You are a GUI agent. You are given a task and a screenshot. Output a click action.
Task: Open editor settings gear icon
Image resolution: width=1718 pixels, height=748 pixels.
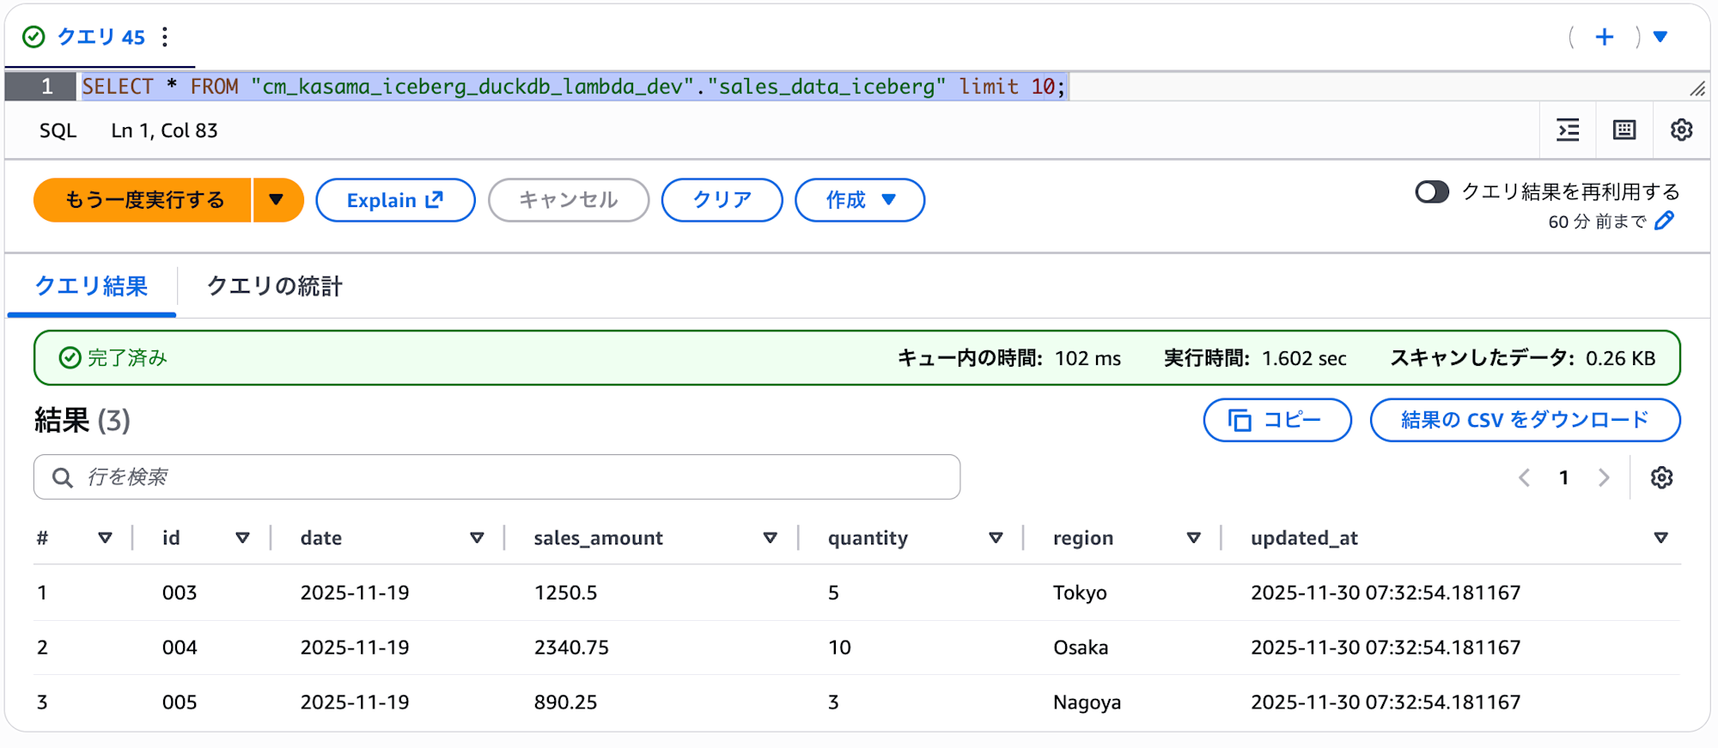pyautogui.click(x=1681, y=130)
